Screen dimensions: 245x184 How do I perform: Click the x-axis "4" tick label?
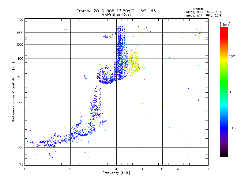pos(116,169)
